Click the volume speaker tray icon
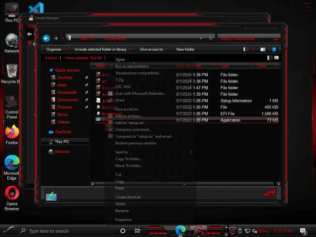This screenshot has height=237, width=316. pos(255,231)
